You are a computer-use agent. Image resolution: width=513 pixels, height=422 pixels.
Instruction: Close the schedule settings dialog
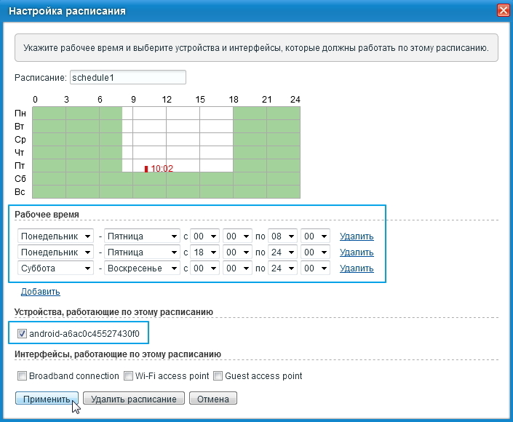[502, 11]
